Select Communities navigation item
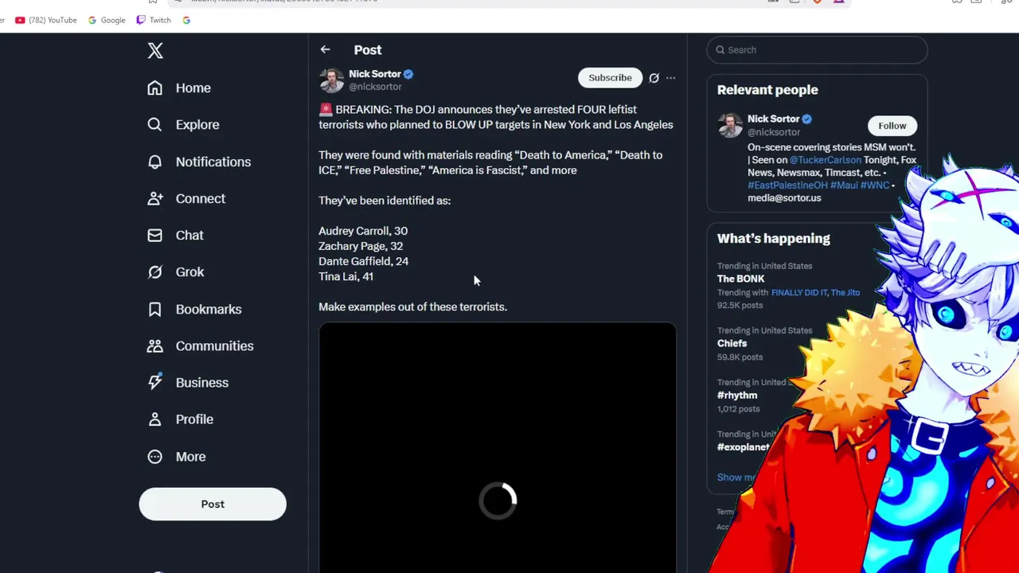Viewport: 1019px width, 573px height. click(215, 345)
